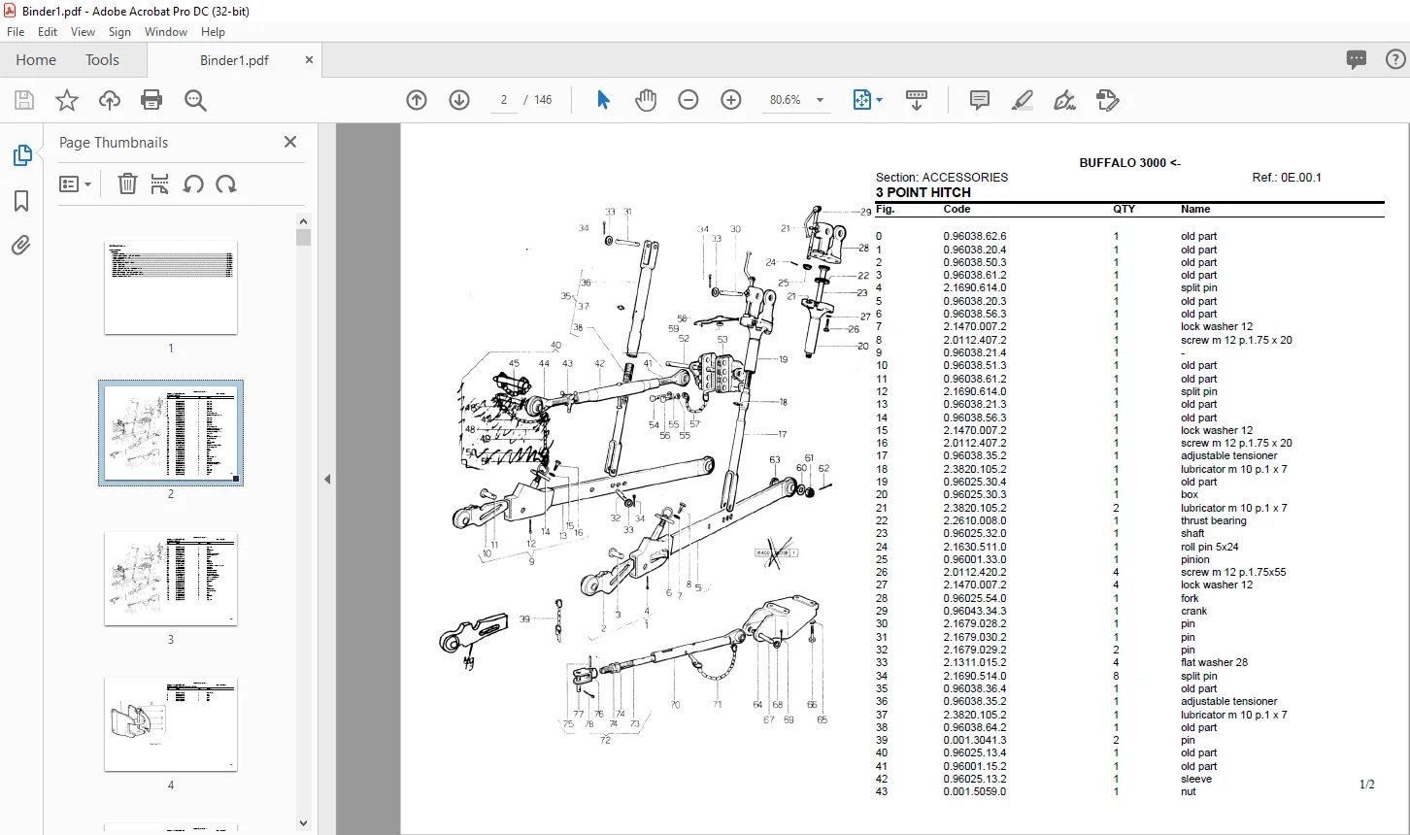
Task: Open the File menu
Action: coord(16,32)
